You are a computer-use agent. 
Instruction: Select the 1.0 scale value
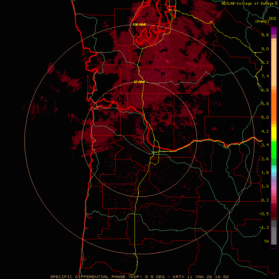click(x=265, y=186)
